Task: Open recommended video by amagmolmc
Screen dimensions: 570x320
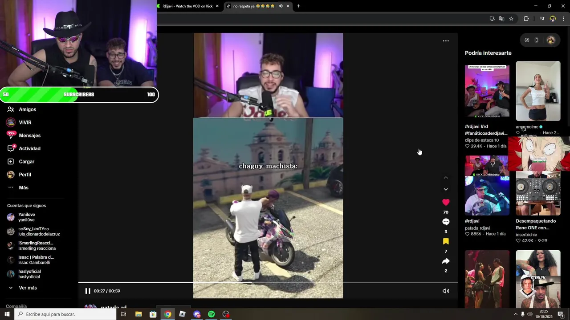Action: tap(538, 91)
